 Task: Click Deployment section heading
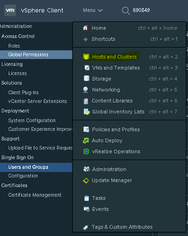point(15,111)
